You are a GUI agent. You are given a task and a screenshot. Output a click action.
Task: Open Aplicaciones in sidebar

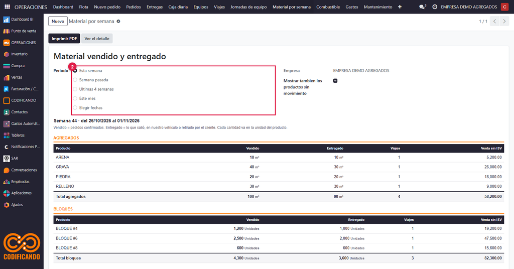(22, 193)
